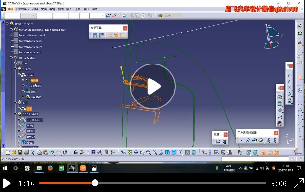This screenshot has width=305, height=192.
Task: Toggle the point filter in selection filter panel
Action: (x=242, y=140)
